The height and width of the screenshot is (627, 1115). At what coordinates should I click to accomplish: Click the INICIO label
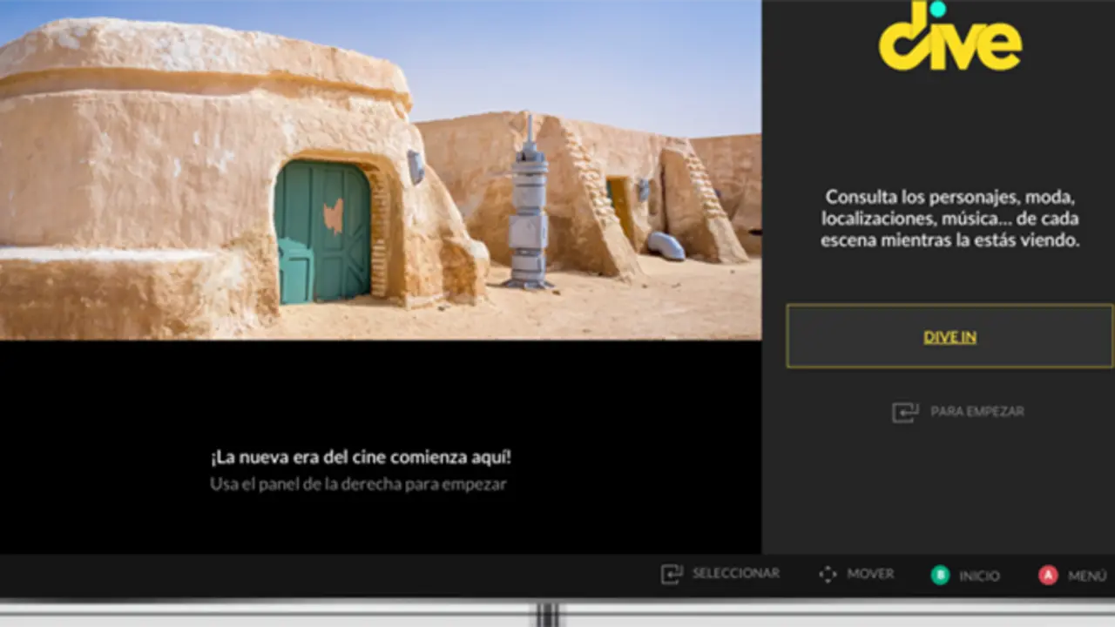pos(979,576)
